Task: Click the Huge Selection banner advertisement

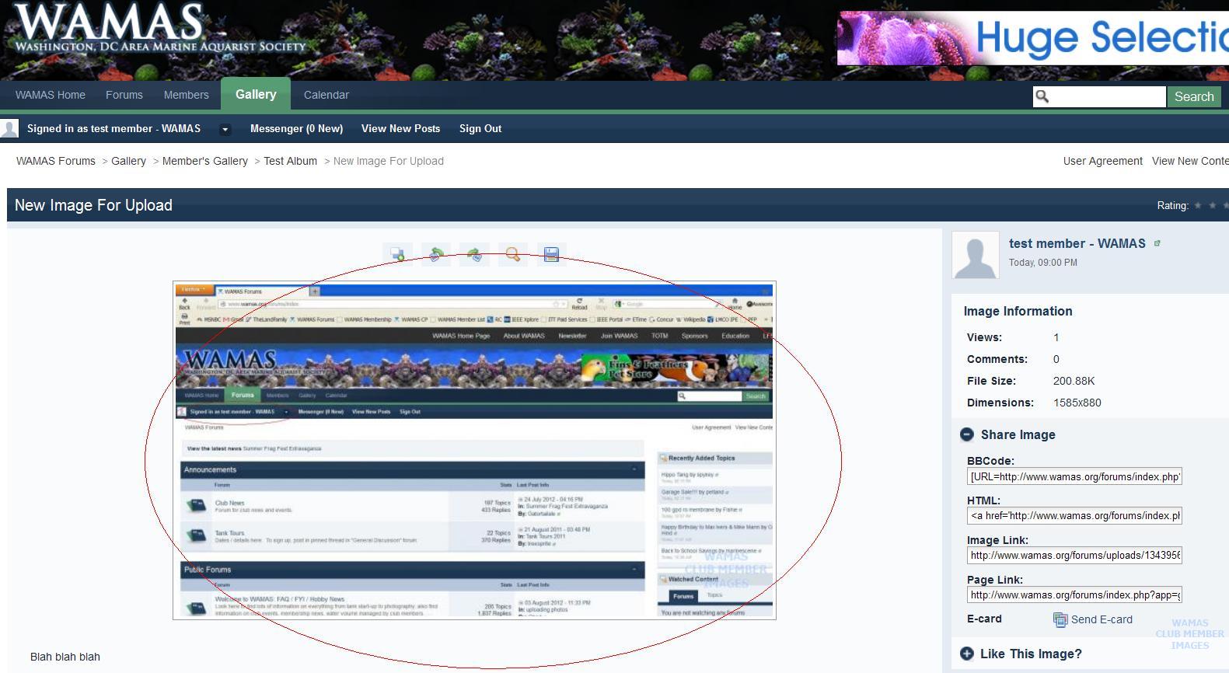Action: tap(1033, 38)
